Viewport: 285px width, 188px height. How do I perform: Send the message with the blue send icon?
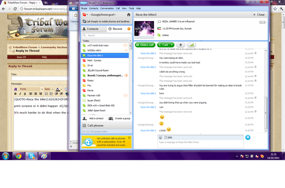point(248,137)
